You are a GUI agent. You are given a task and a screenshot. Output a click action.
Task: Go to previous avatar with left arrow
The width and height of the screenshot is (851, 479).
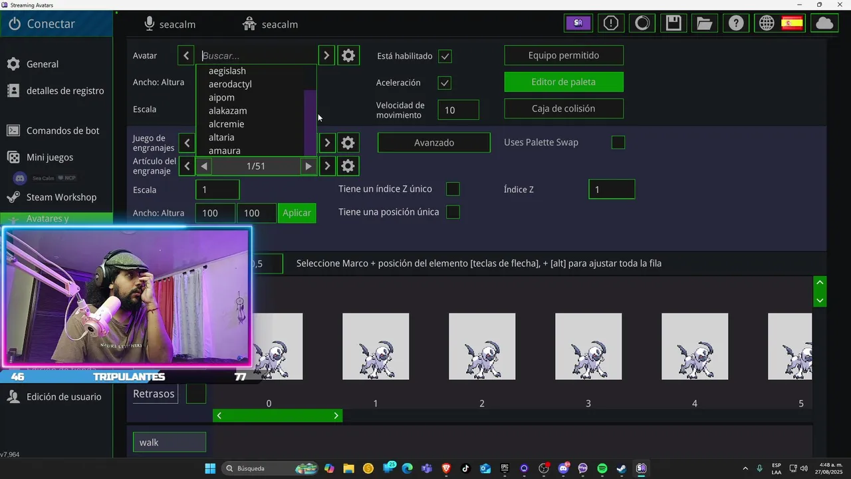[186, 56]
